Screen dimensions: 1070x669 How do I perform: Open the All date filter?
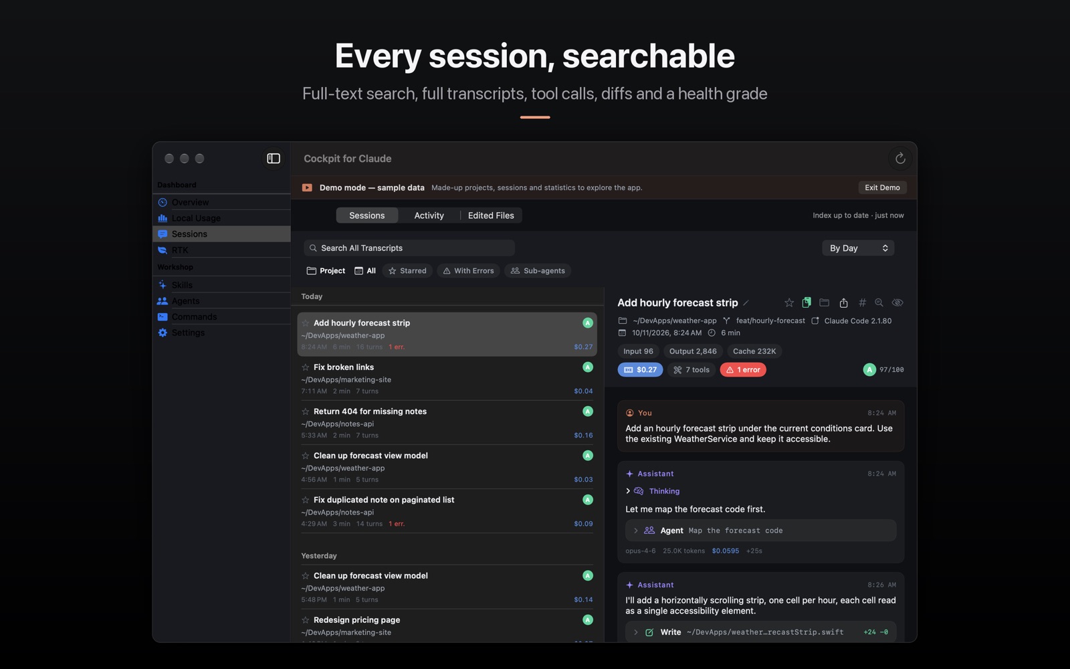coord(365,271)
